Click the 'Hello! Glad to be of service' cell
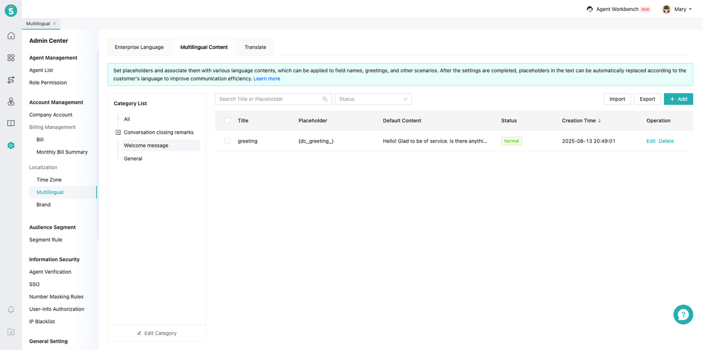Viewport: 702px width, 350px height. (435, 141)
